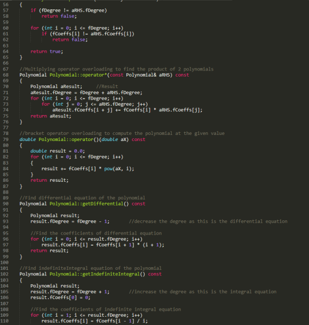Click line number 110 in the gutter
This screenshot has width=309, height=325.
pos(4,321)
